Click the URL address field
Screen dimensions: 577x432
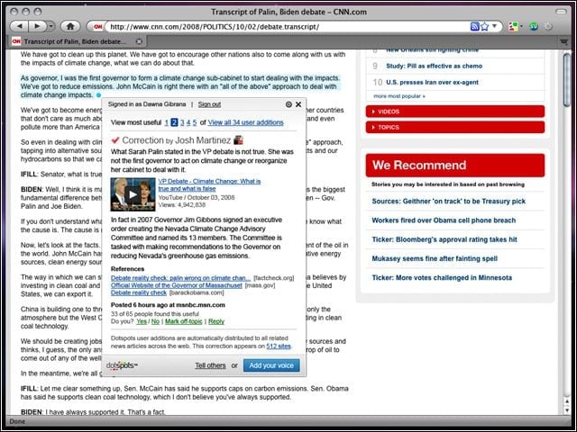pos(287,26)
